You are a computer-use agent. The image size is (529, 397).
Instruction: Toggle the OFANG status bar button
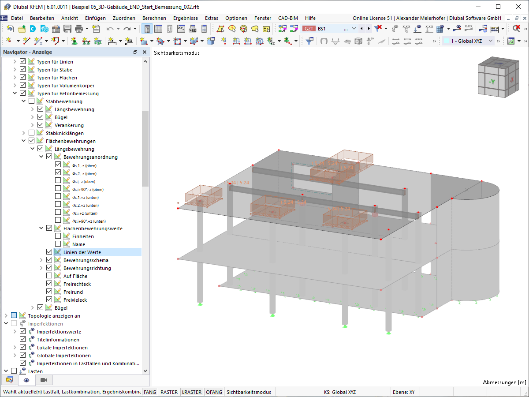214,392
